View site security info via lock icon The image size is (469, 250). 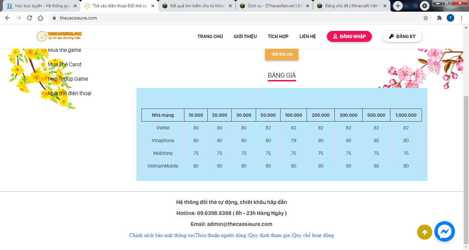click(54, 18)
